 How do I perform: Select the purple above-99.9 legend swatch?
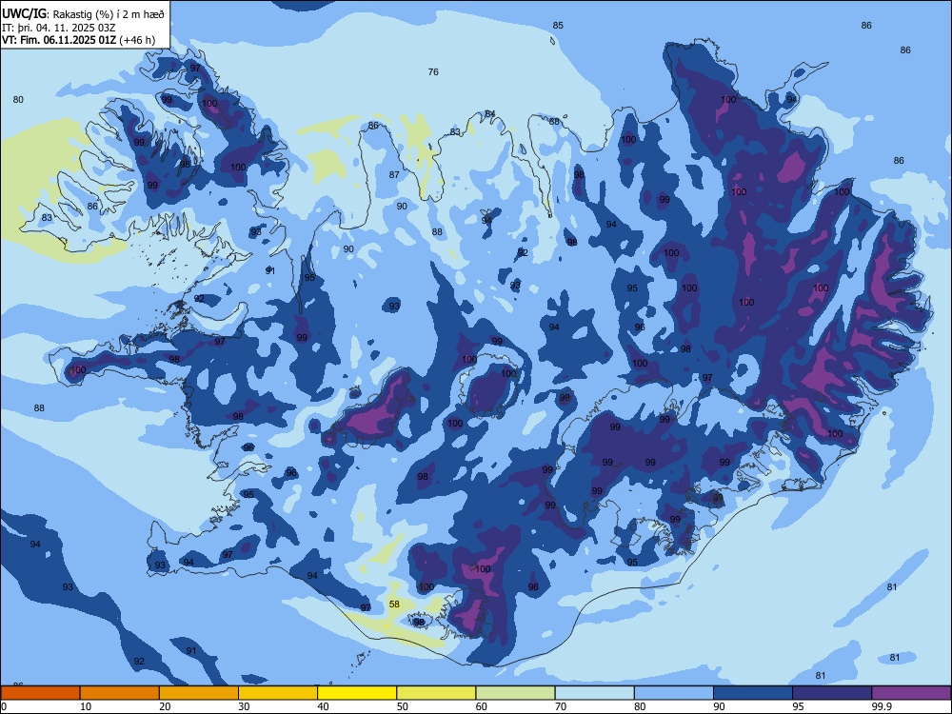pyautogui.click(x=911, y=693)
